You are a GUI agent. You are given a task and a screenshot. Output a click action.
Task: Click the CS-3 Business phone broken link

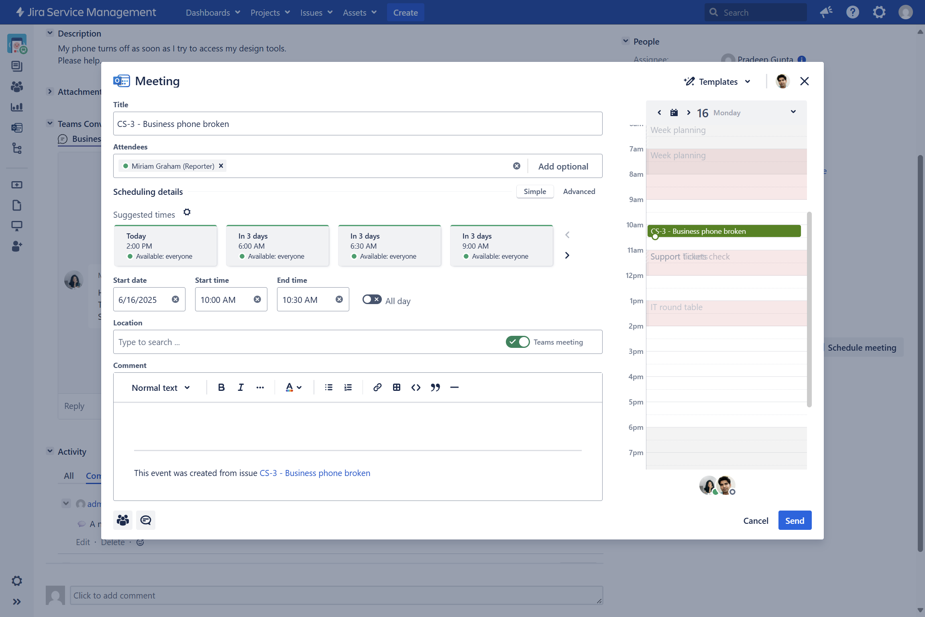[315, 473]
